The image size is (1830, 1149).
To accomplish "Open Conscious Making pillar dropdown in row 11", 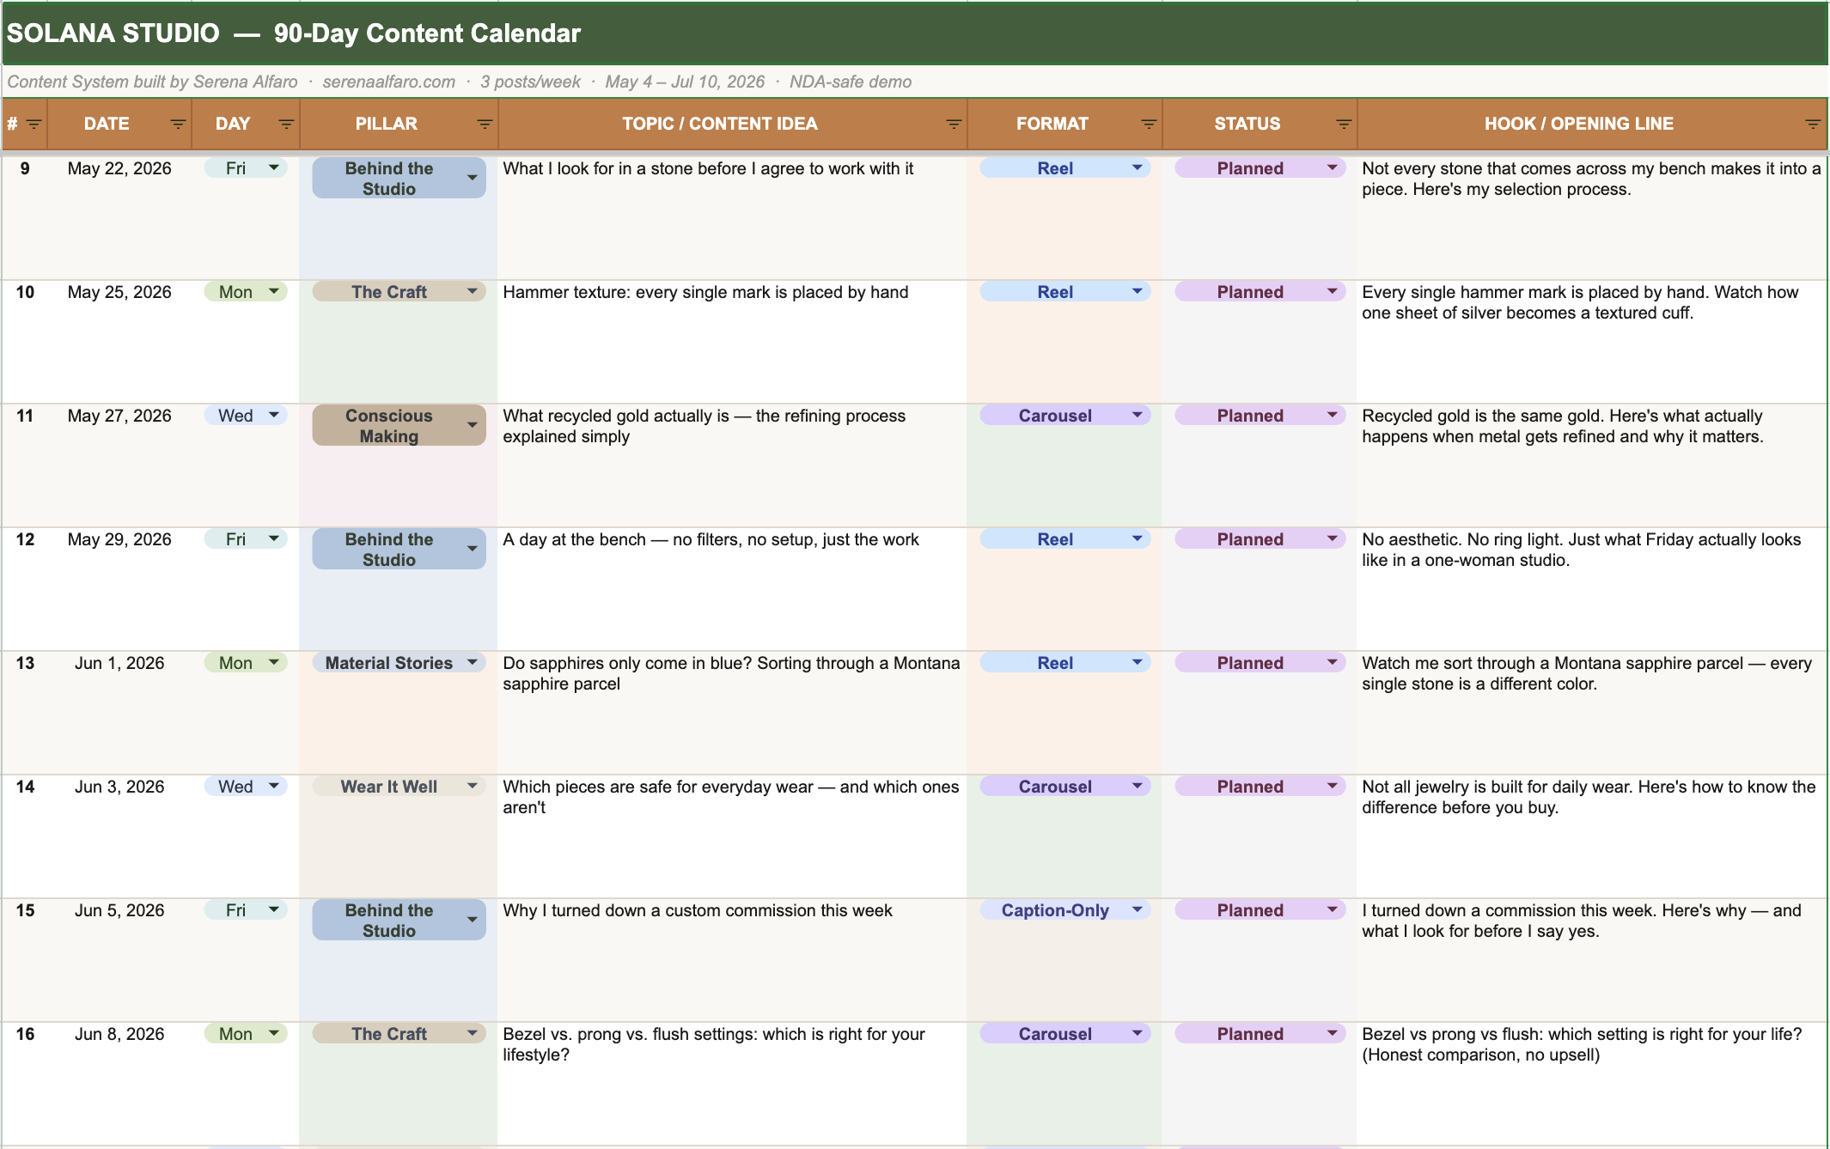I will [x=472, y=425].
